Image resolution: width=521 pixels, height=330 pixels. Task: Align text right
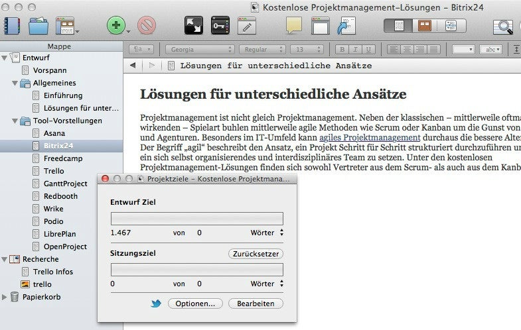(420, 50)
